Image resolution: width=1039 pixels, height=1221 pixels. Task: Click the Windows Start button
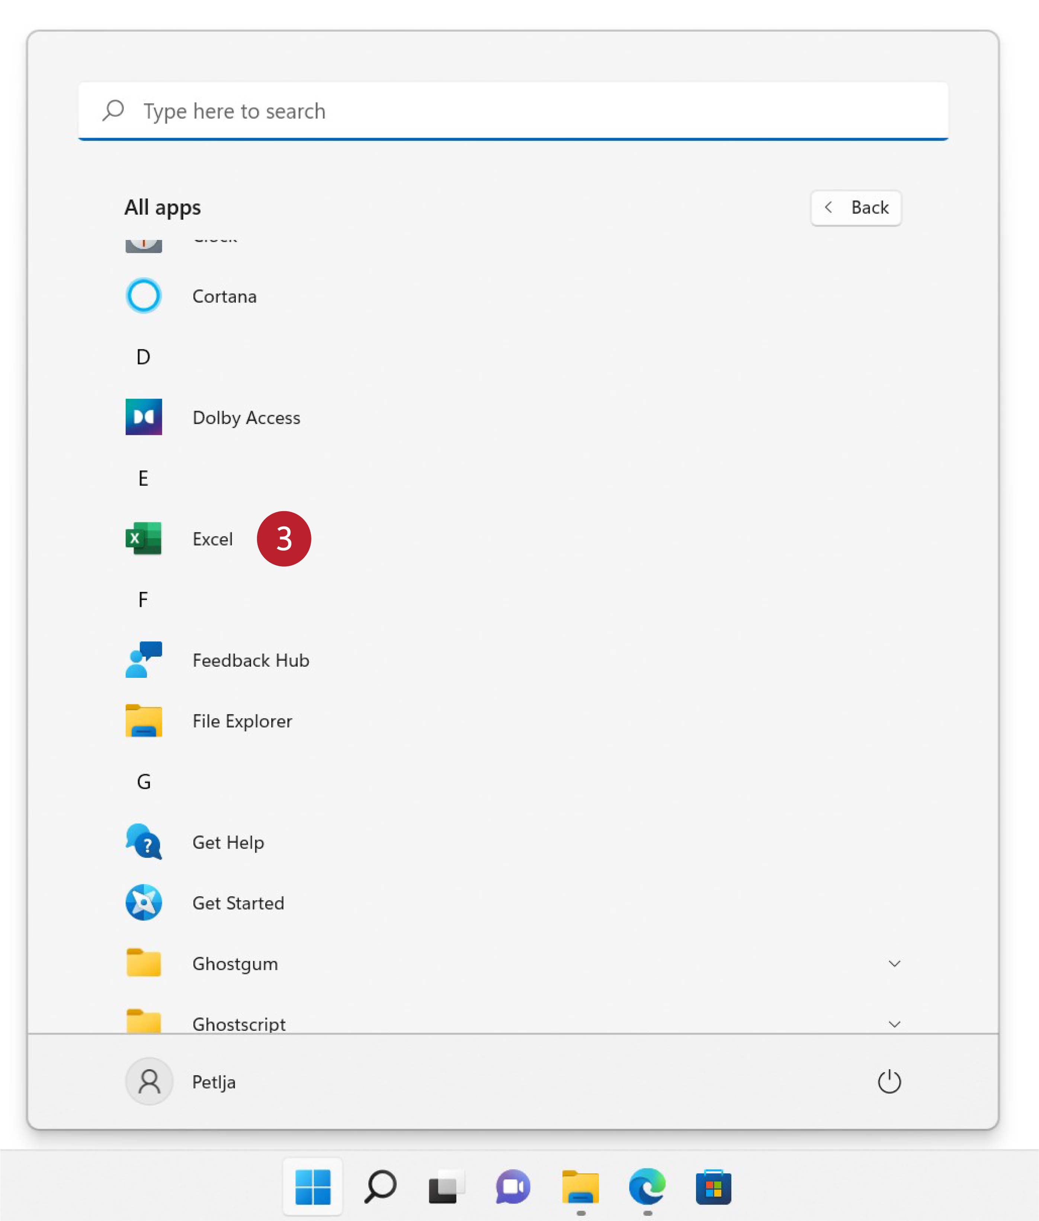[313, 1187]
